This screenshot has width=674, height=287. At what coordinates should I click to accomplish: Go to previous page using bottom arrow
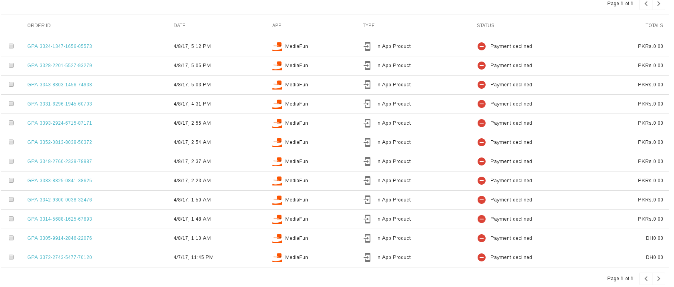pos(646,279)
